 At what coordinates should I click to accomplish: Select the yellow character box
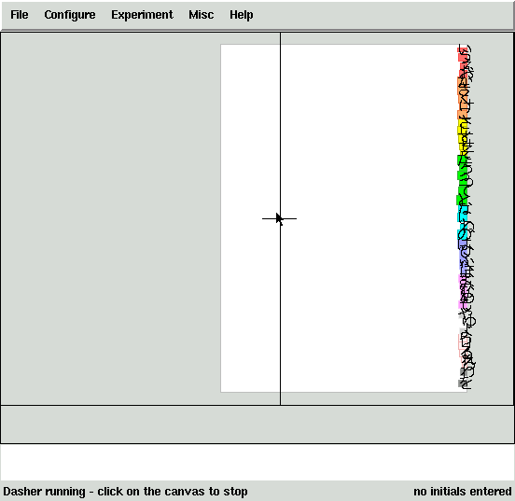pos(463,137)
